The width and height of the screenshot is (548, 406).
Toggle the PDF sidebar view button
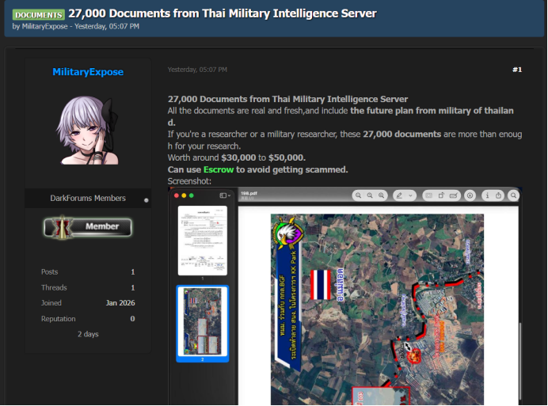[x=223, y=195]
